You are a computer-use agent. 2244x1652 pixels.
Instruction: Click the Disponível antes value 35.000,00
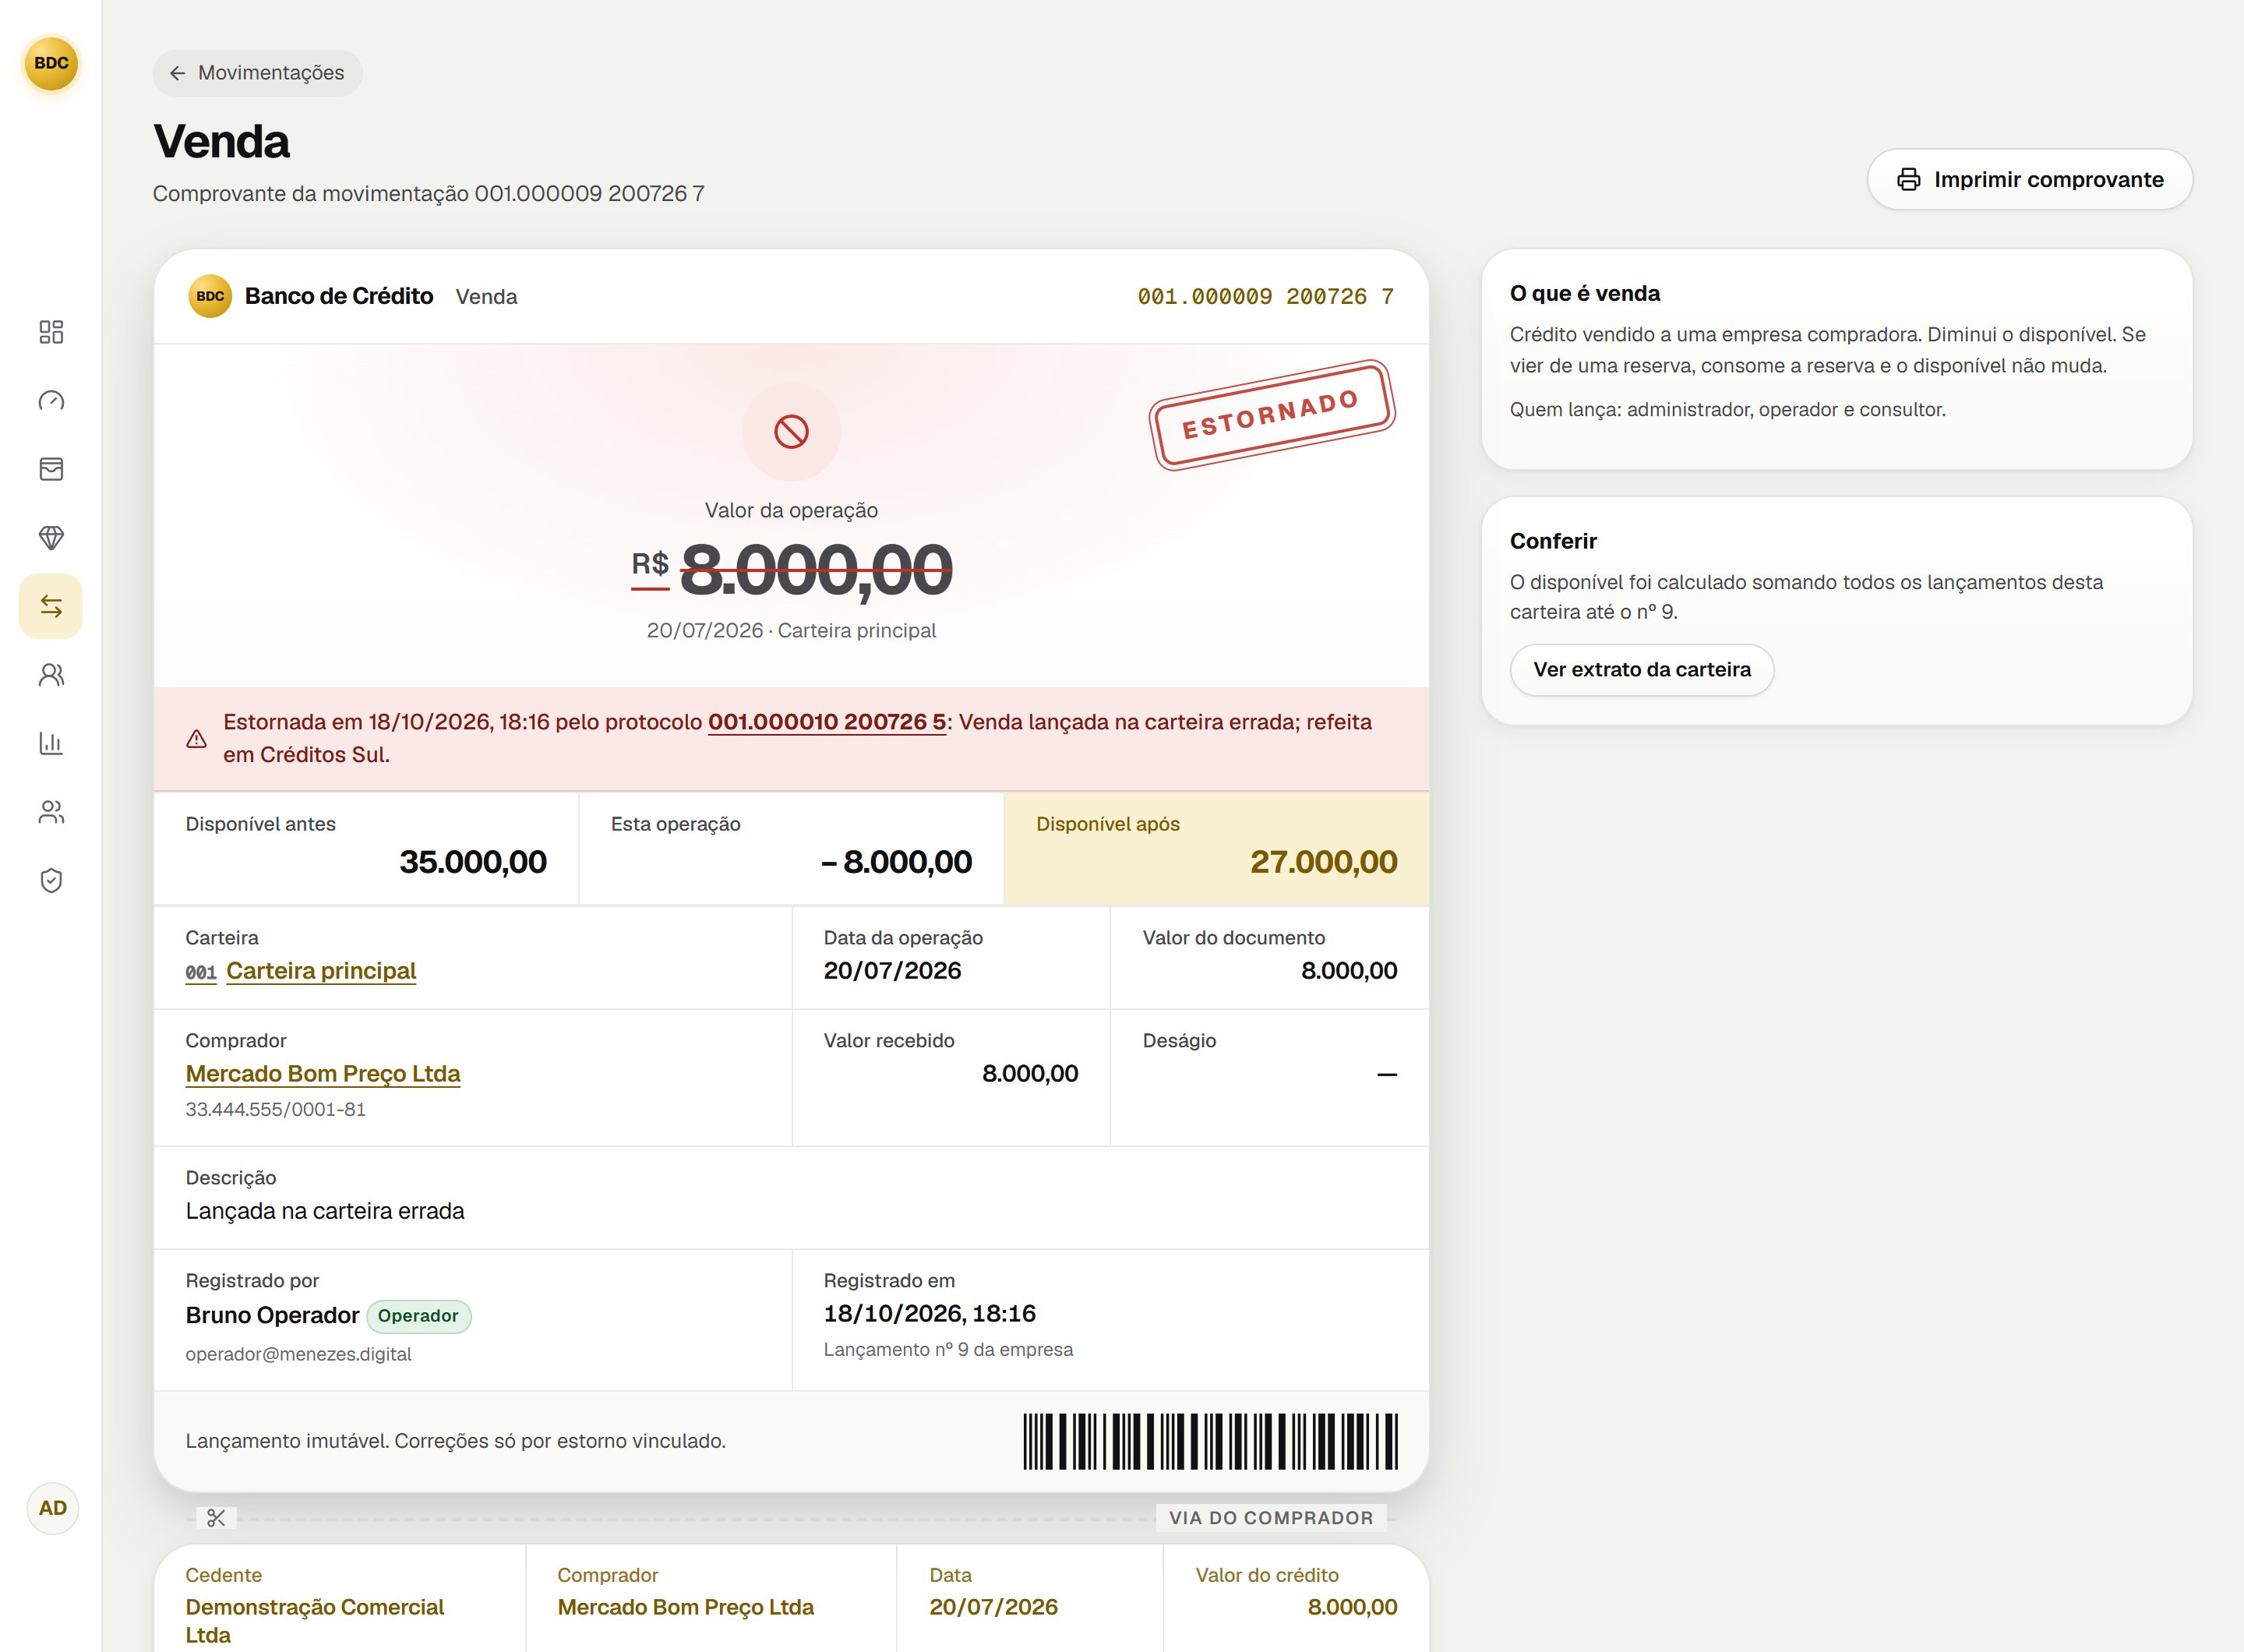coord(473,862)
